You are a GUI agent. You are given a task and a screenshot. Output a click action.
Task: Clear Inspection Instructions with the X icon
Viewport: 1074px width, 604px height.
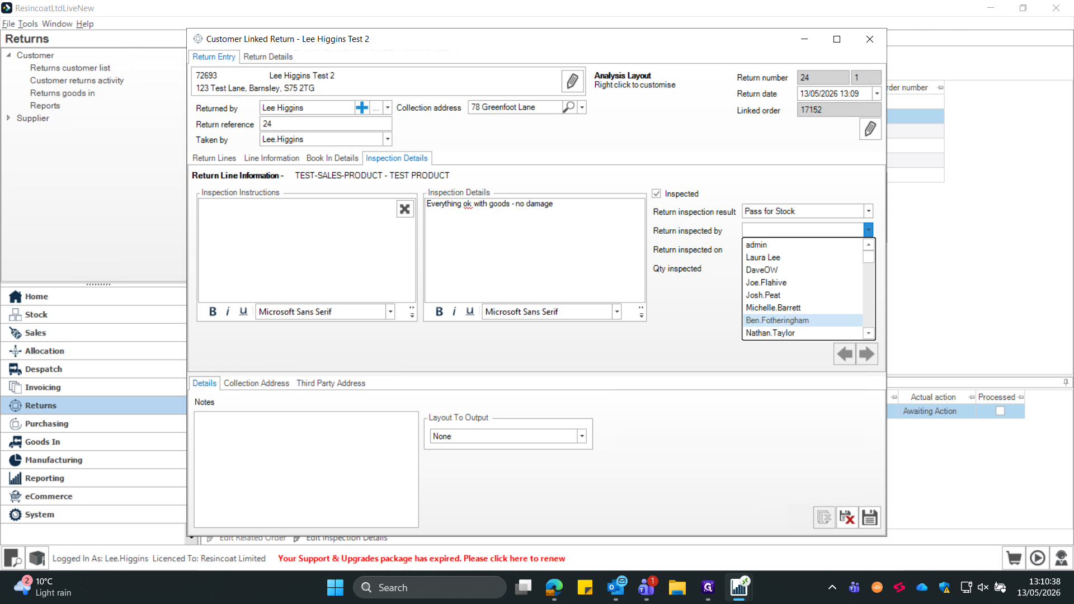404,209
